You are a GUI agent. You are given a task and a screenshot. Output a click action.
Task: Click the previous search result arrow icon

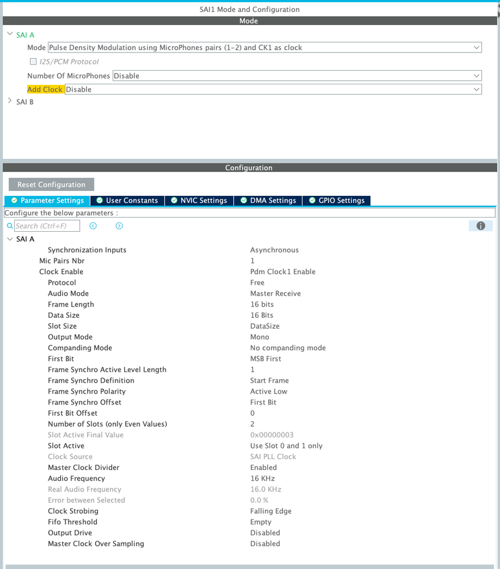pos(93,226)
